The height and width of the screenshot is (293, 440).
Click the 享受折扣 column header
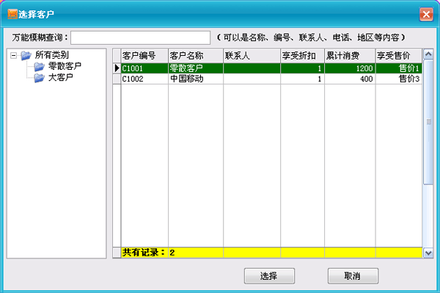click(x=303, y=56)
